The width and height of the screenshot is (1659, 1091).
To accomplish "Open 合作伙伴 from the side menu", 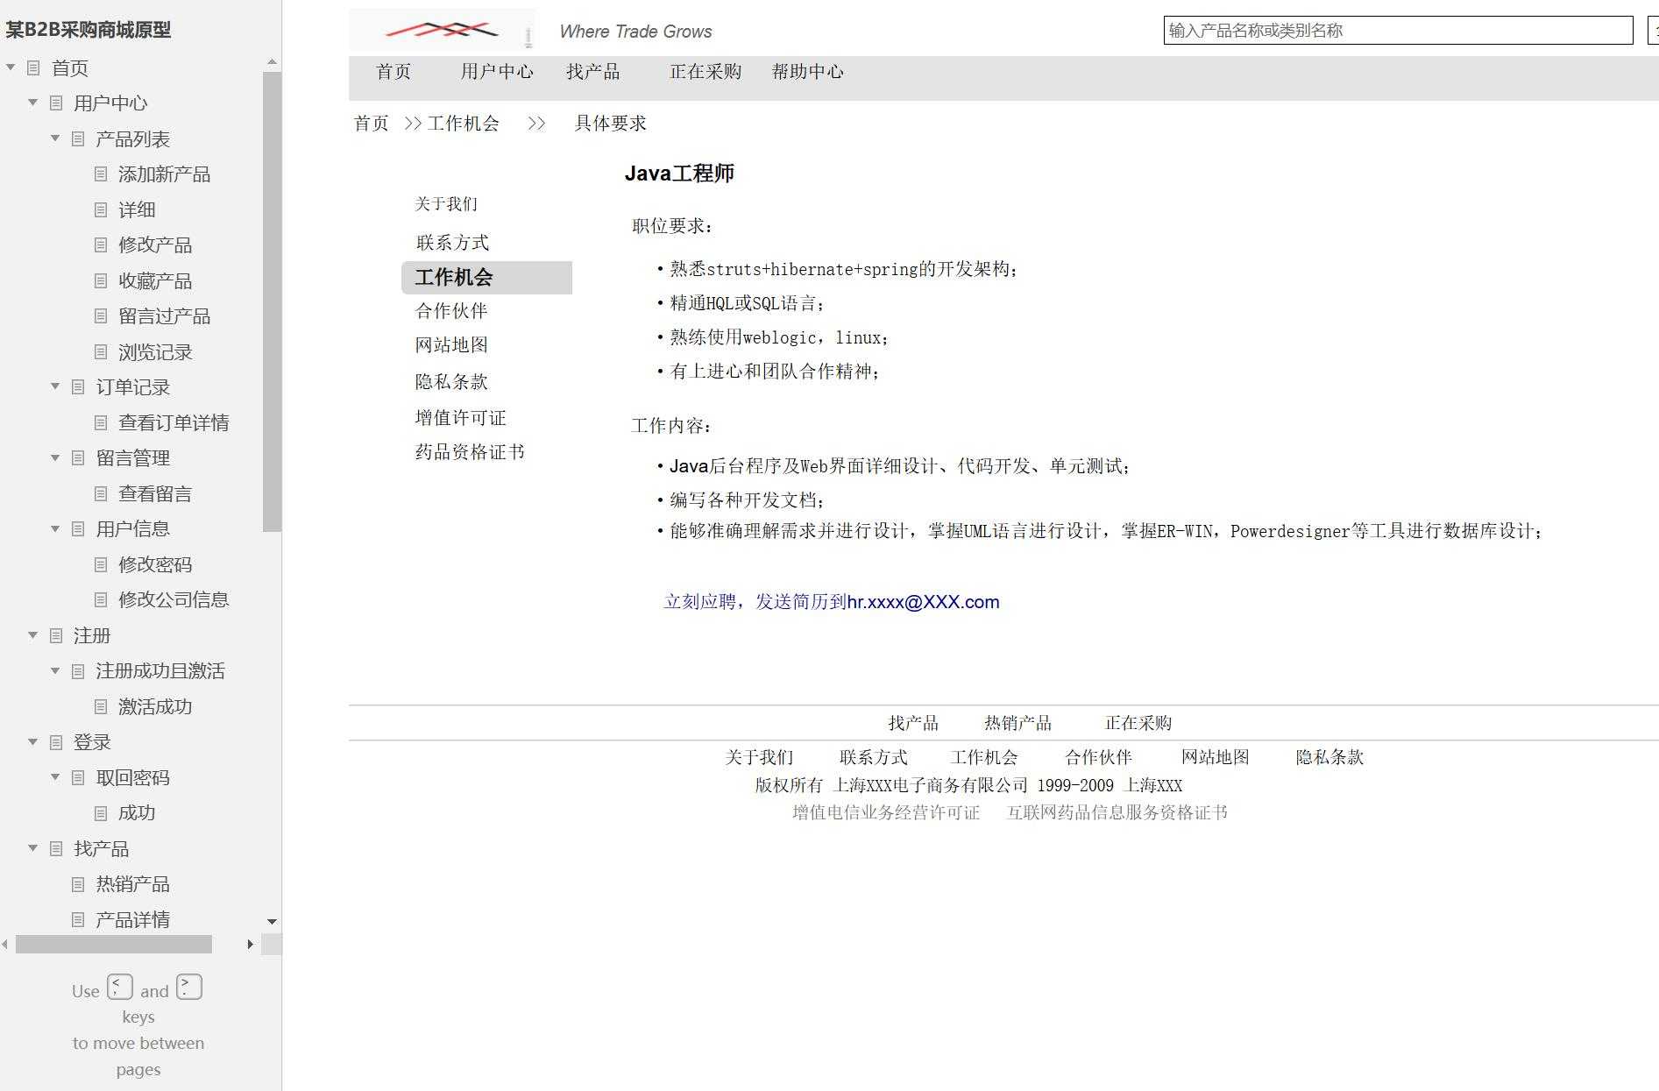I will coord(452,310).
